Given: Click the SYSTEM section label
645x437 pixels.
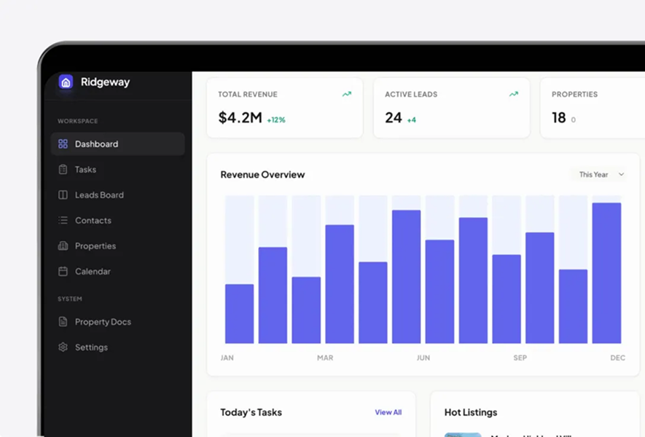Looking at the screenshot, I should click(x=70, y=299).
